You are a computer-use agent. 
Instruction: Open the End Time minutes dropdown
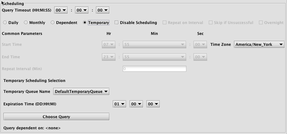tap(155, 57)
